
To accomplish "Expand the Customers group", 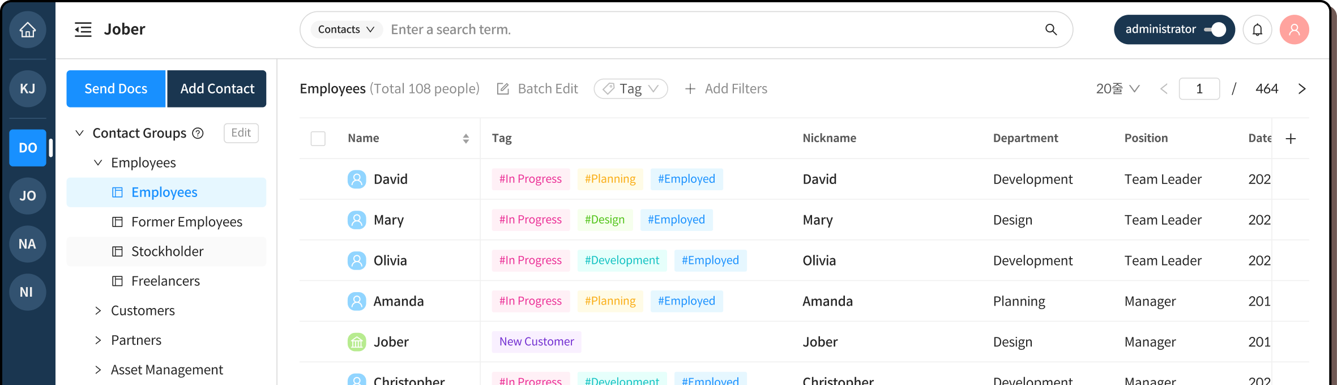I will [x=98, y=311].
